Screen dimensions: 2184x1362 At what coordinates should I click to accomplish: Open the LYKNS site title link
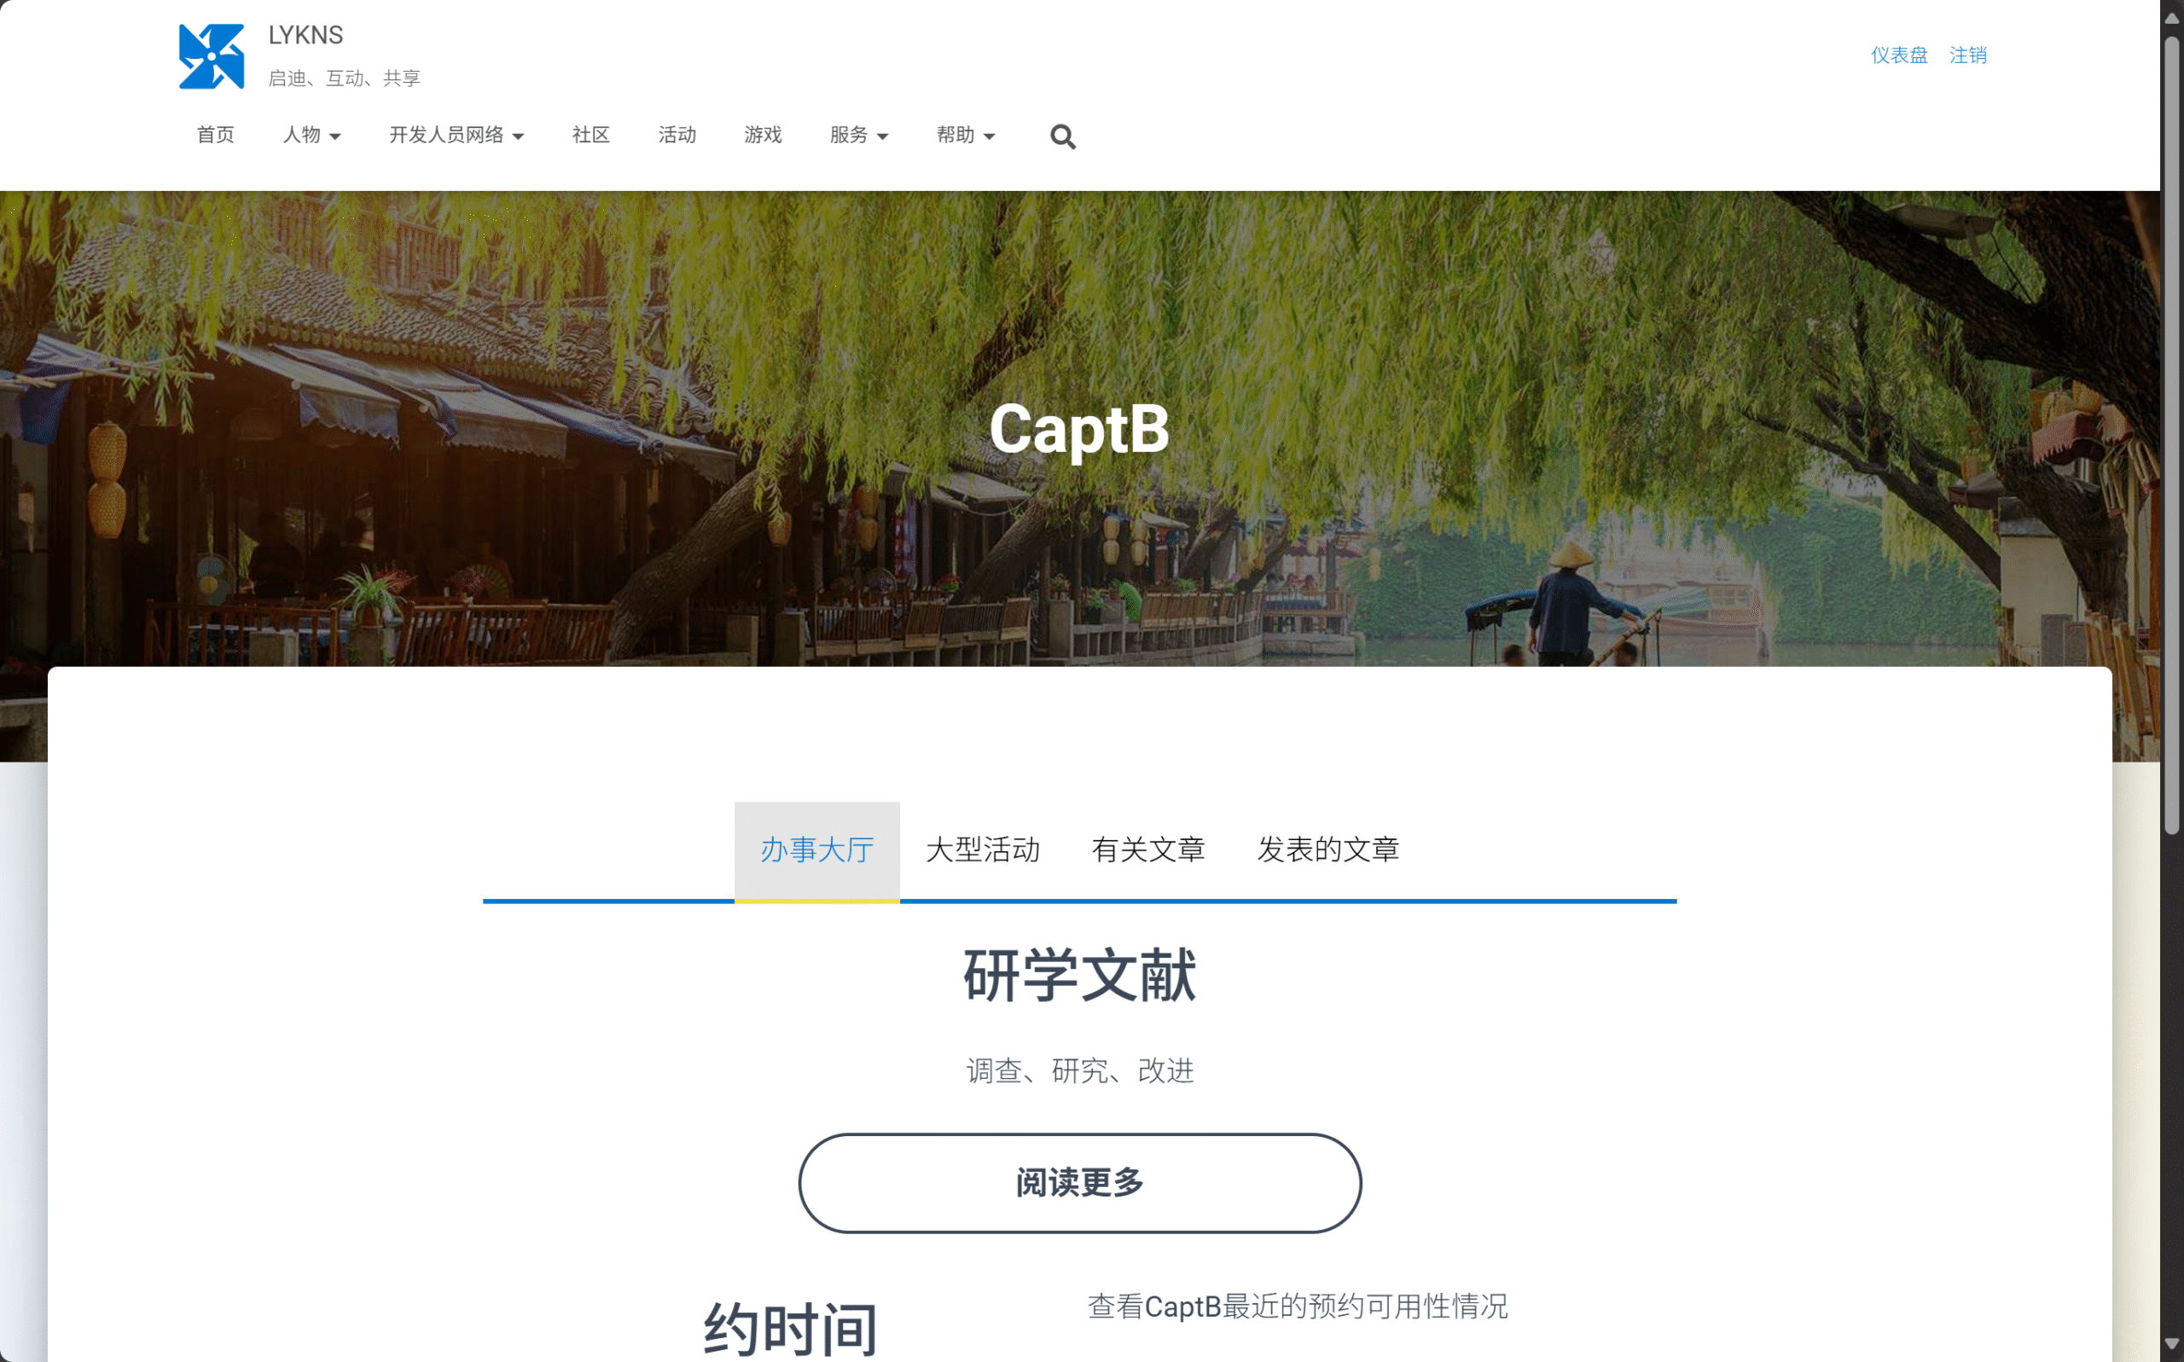(x=305, y=35)
